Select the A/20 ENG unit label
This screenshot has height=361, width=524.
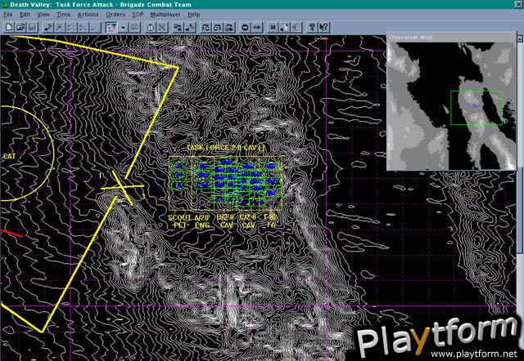tap(202, 221)
